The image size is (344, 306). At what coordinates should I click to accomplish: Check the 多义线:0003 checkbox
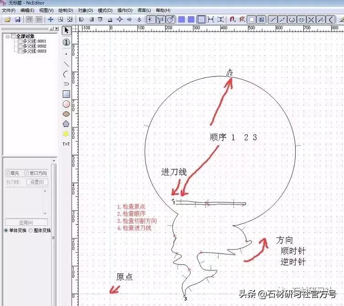click(x=19, y=51)
